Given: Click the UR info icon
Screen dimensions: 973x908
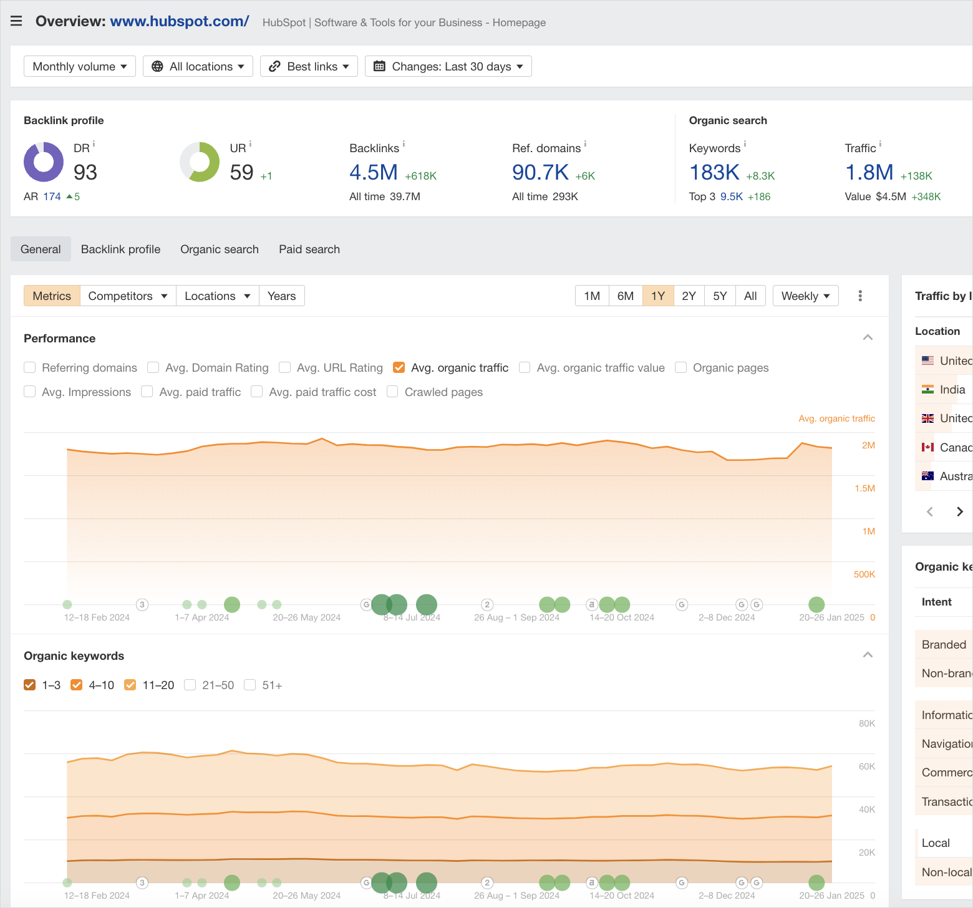Looking at the screenshot, I should [250, 144].
